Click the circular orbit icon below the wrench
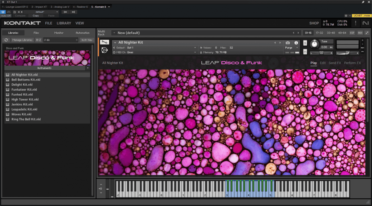Viewport: 372px width, 206px height. (104, 50)
